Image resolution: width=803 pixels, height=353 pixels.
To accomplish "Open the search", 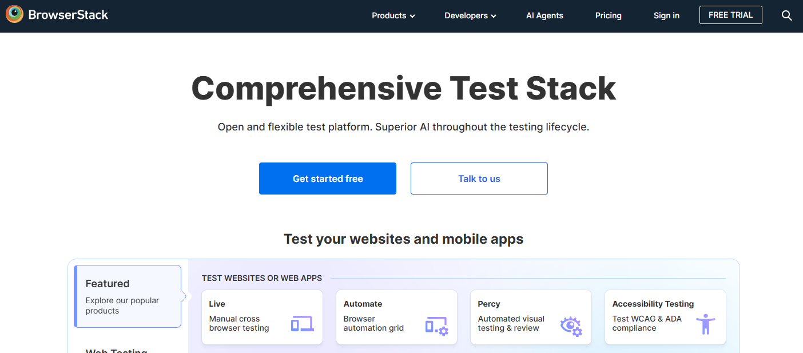I will [x=786, y=15].
